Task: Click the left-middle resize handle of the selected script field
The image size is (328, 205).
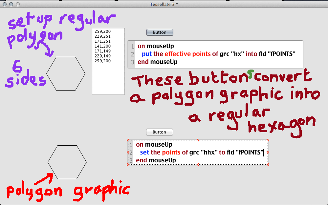Action: (x=128, y=153)
